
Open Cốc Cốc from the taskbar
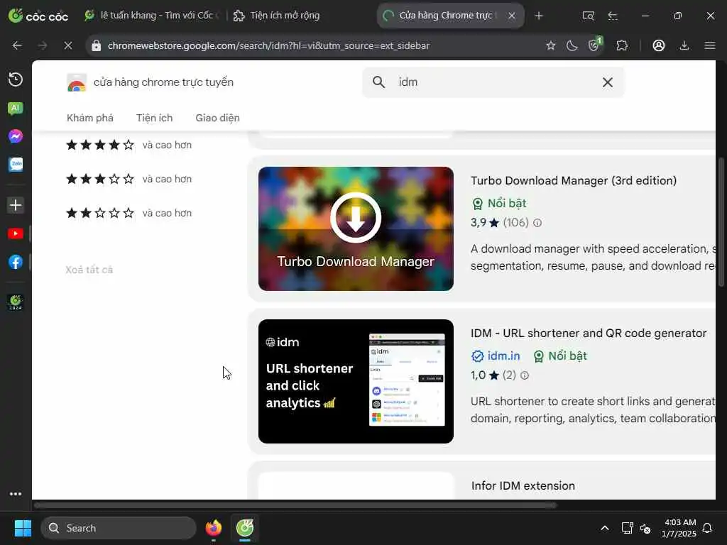click(x=245, y=528)
